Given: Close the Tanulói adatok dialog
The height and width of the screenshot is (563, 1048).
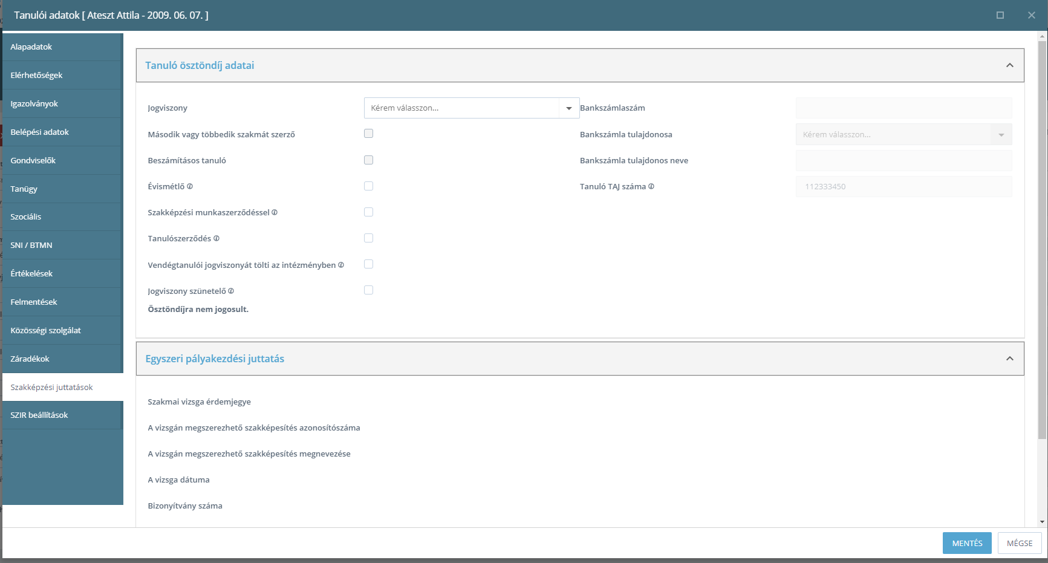Looking at the screenshot, I should click(x=1032, y=15).
